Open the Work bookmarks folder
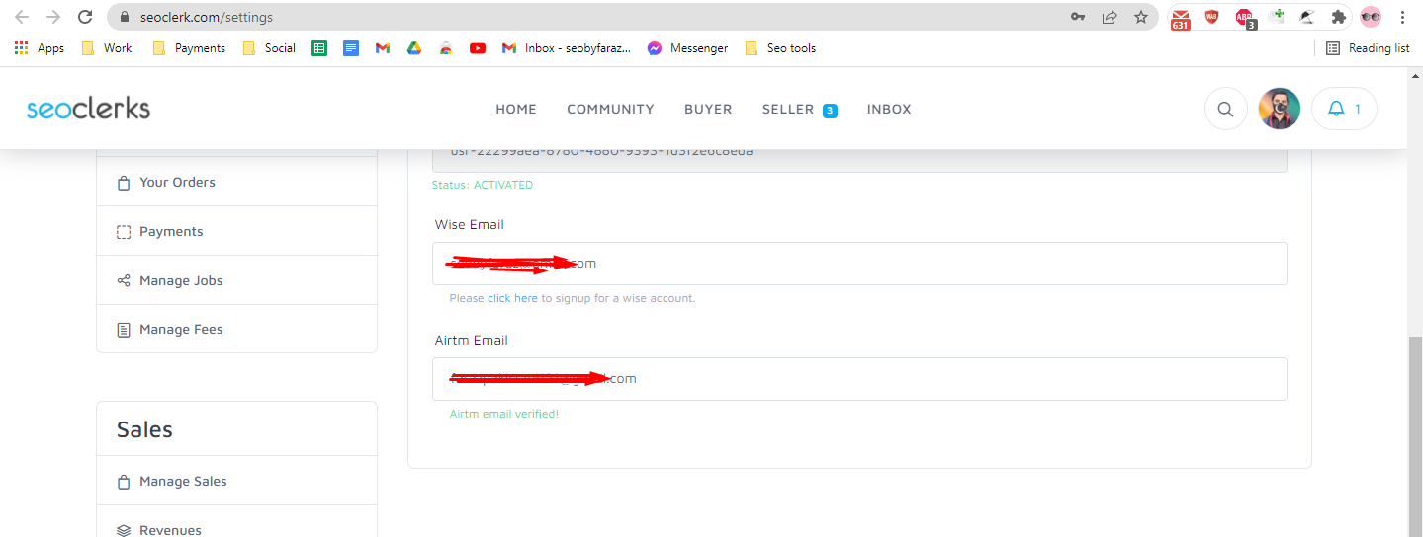 pos(106,48)
